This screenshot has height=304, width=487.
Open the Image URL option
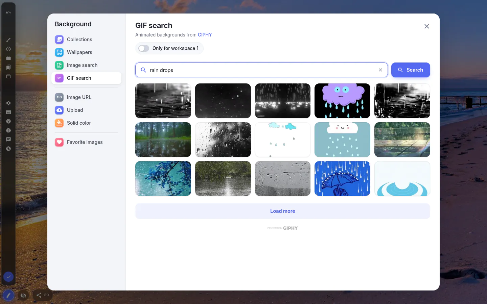pyautogui.click(x=86, y=97)
